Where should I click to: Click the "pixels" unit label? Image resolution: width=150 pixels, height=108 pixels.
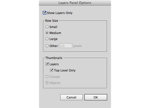pyautogui.click(x=77, y=46)
